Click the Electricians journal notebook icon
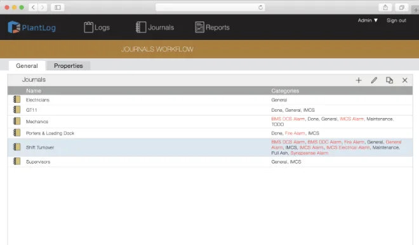Screen dimensions: 419x245 [17, 100]
